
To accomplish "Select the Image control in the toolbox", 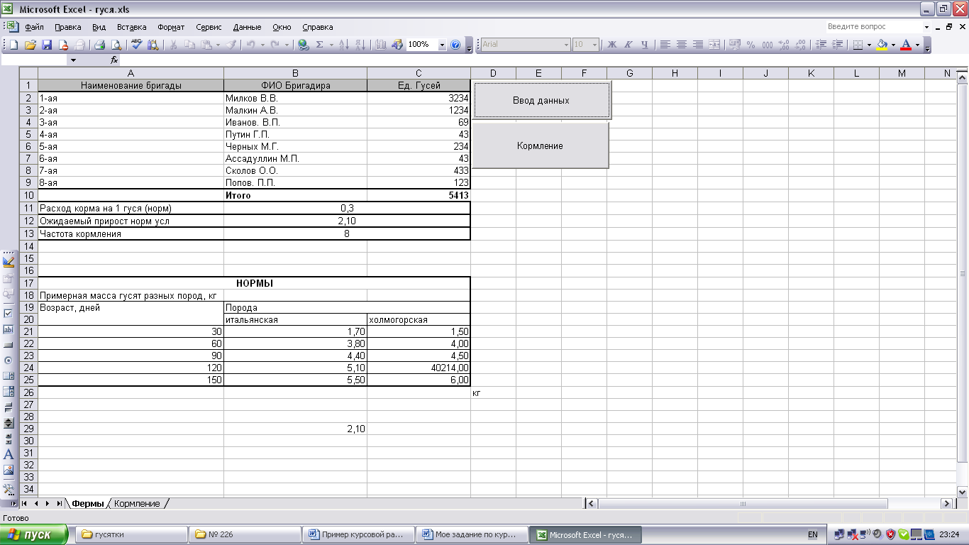I will pyautogui.click(x=9, y=470).
